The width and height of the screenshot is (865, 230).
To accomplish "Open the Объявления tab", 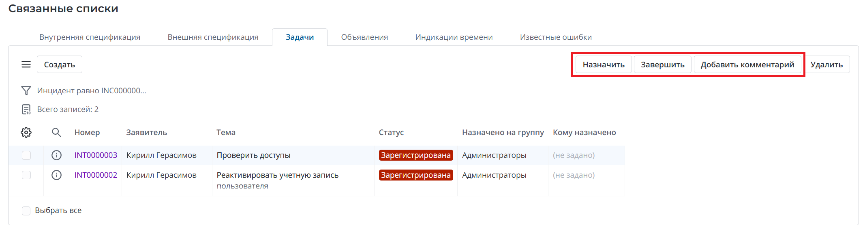I will pos(364,37).
